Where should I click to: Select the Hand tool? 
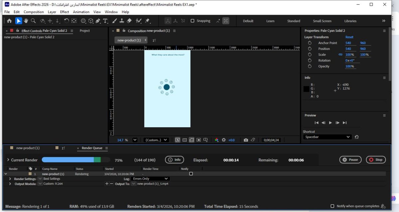[26, 21]
